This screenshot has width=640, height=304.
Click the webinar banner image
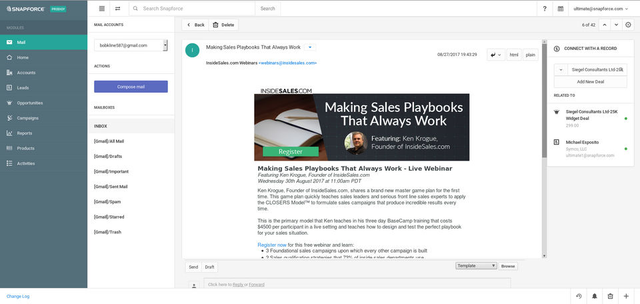pyautogui.click(x=361, y=127)
